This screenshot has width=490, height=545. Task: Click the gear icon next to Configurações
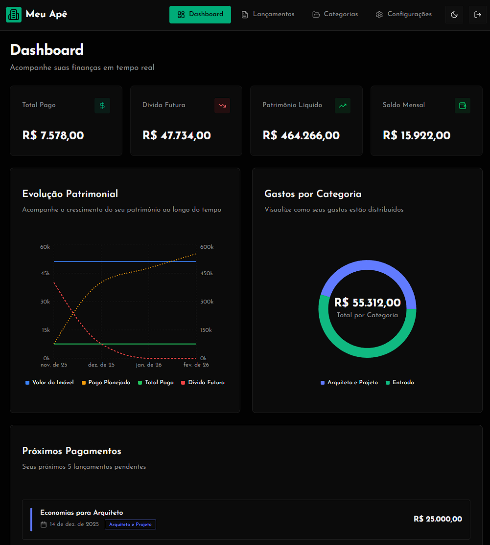tap(379, 14)
